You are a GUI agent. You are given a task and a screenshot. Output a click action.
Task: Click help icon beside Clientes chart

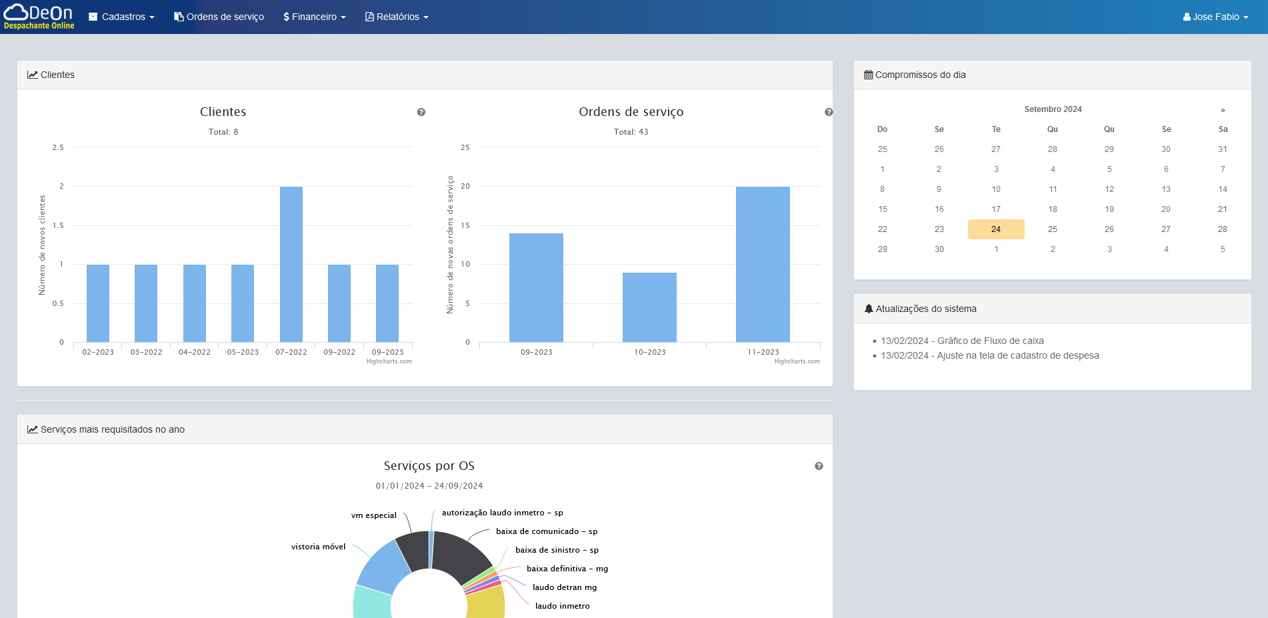tap(421, 112)
